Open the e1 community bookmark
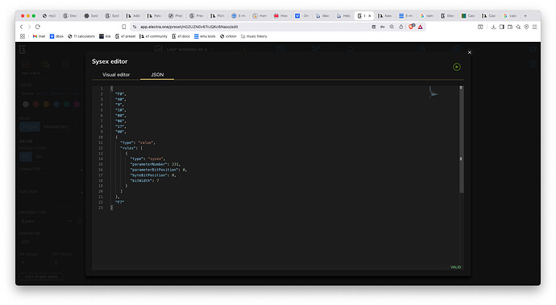Image resolution: width=556 pixels, height=305 pixels. click(x=154, y=36)
